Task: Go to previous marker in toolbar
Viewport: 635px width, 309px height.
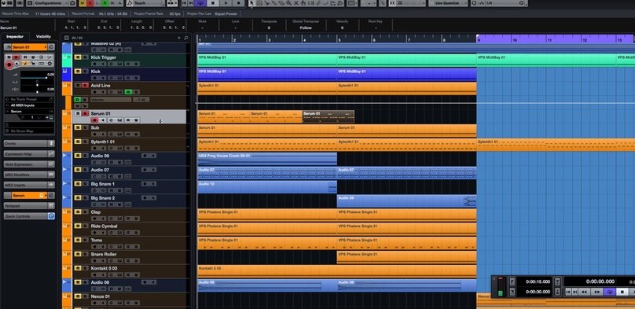Action: (x=185, y=3)
